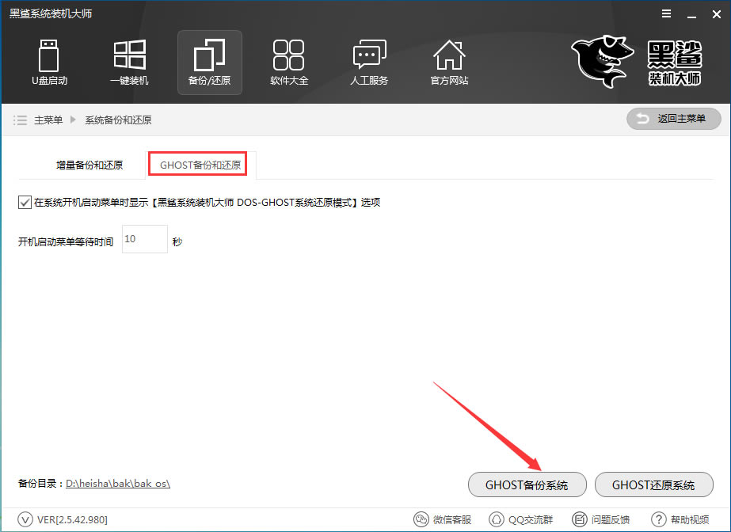Switch to GHOST备份和还原 tab
Image resolution: width=731 pixels, height=532 pixels.
tap(200, 165)
